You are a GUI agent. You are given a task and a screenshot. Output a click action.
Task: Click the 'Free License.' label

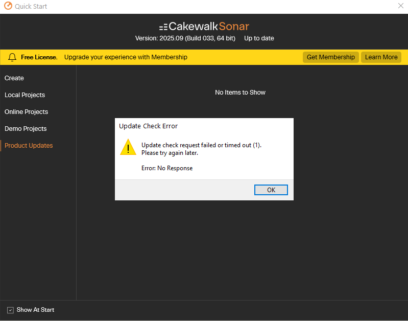pyautogui.click(x=39, y=57)
